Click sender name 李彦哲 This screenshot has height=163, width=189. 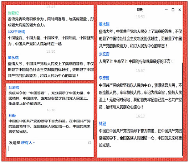[104, 78]
